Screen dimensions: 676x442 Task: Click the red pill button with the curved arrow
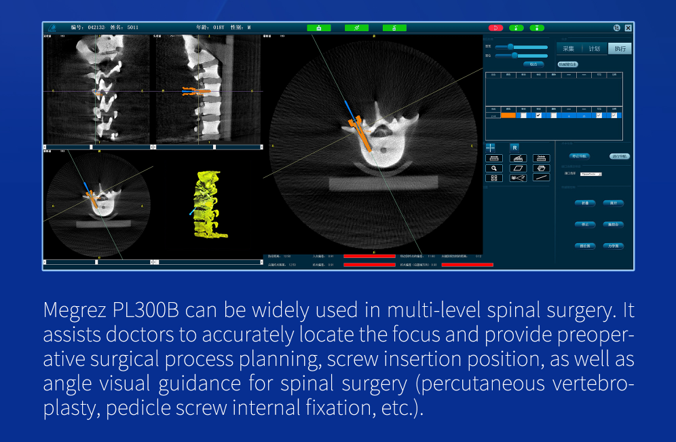495,28
